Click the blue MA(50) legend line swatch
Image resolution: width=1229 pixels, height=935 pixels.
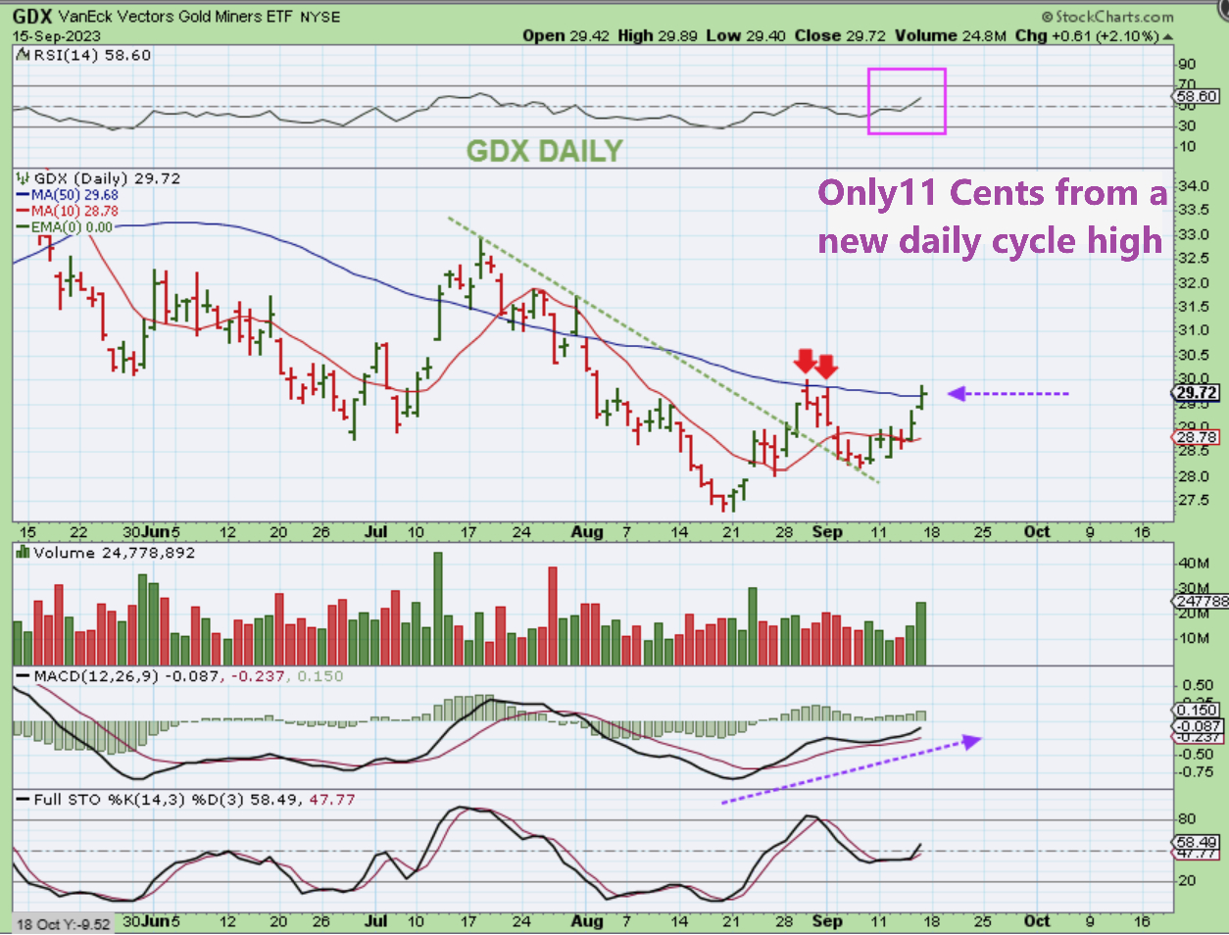[23, 195]
